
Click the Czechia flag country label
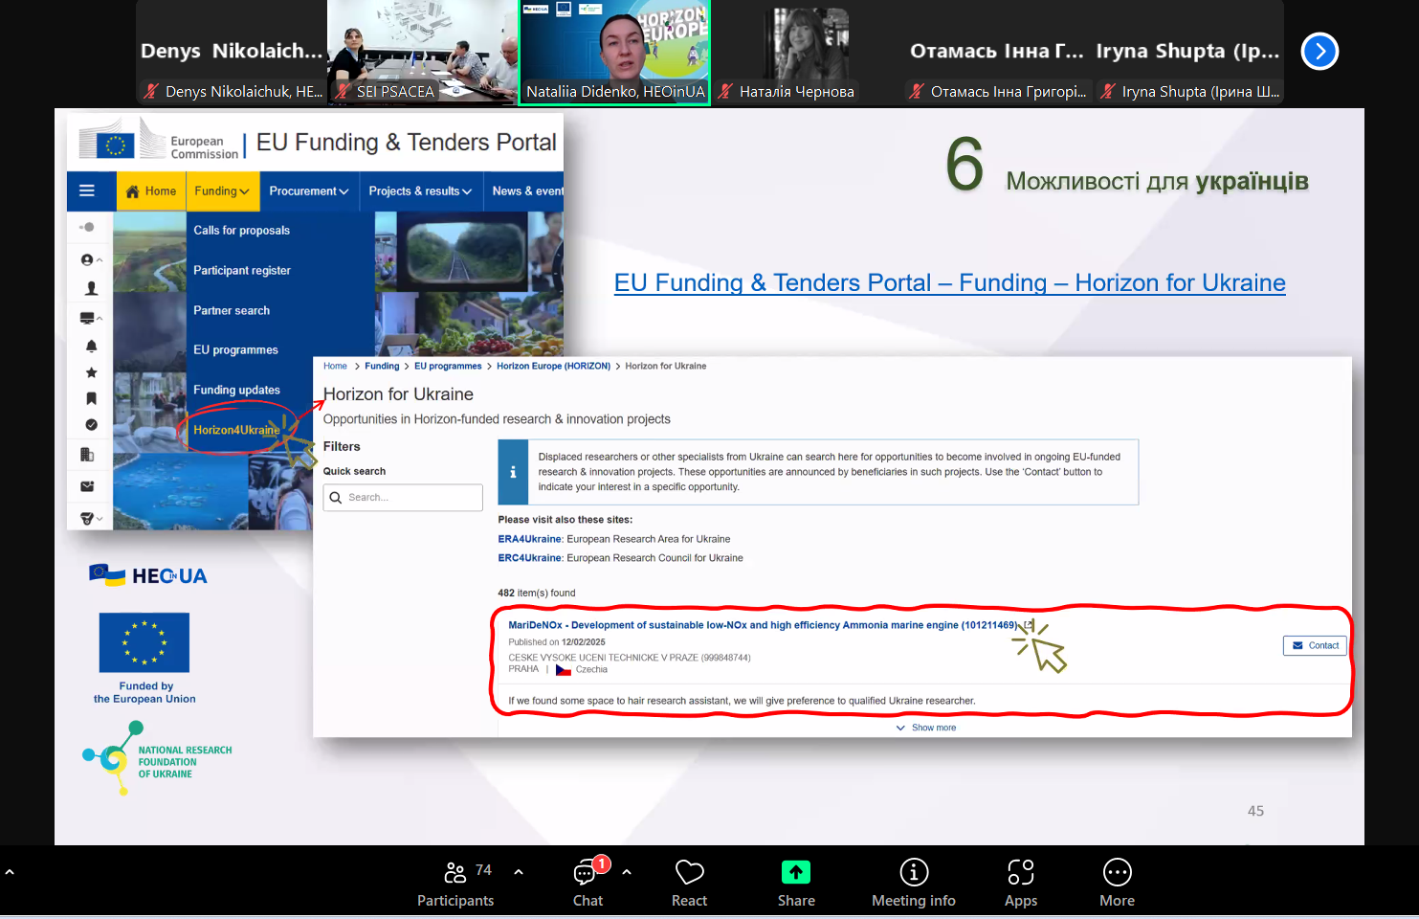pos(582,670)
